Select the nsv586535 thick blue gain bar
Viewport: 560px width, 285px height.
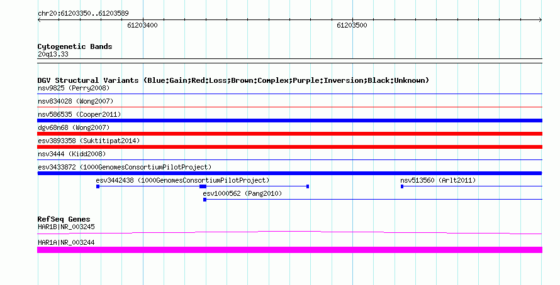click(x=289, y=121)
